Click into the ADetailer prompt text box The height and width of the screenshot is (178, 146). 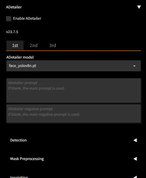click(x=74, y=90)
